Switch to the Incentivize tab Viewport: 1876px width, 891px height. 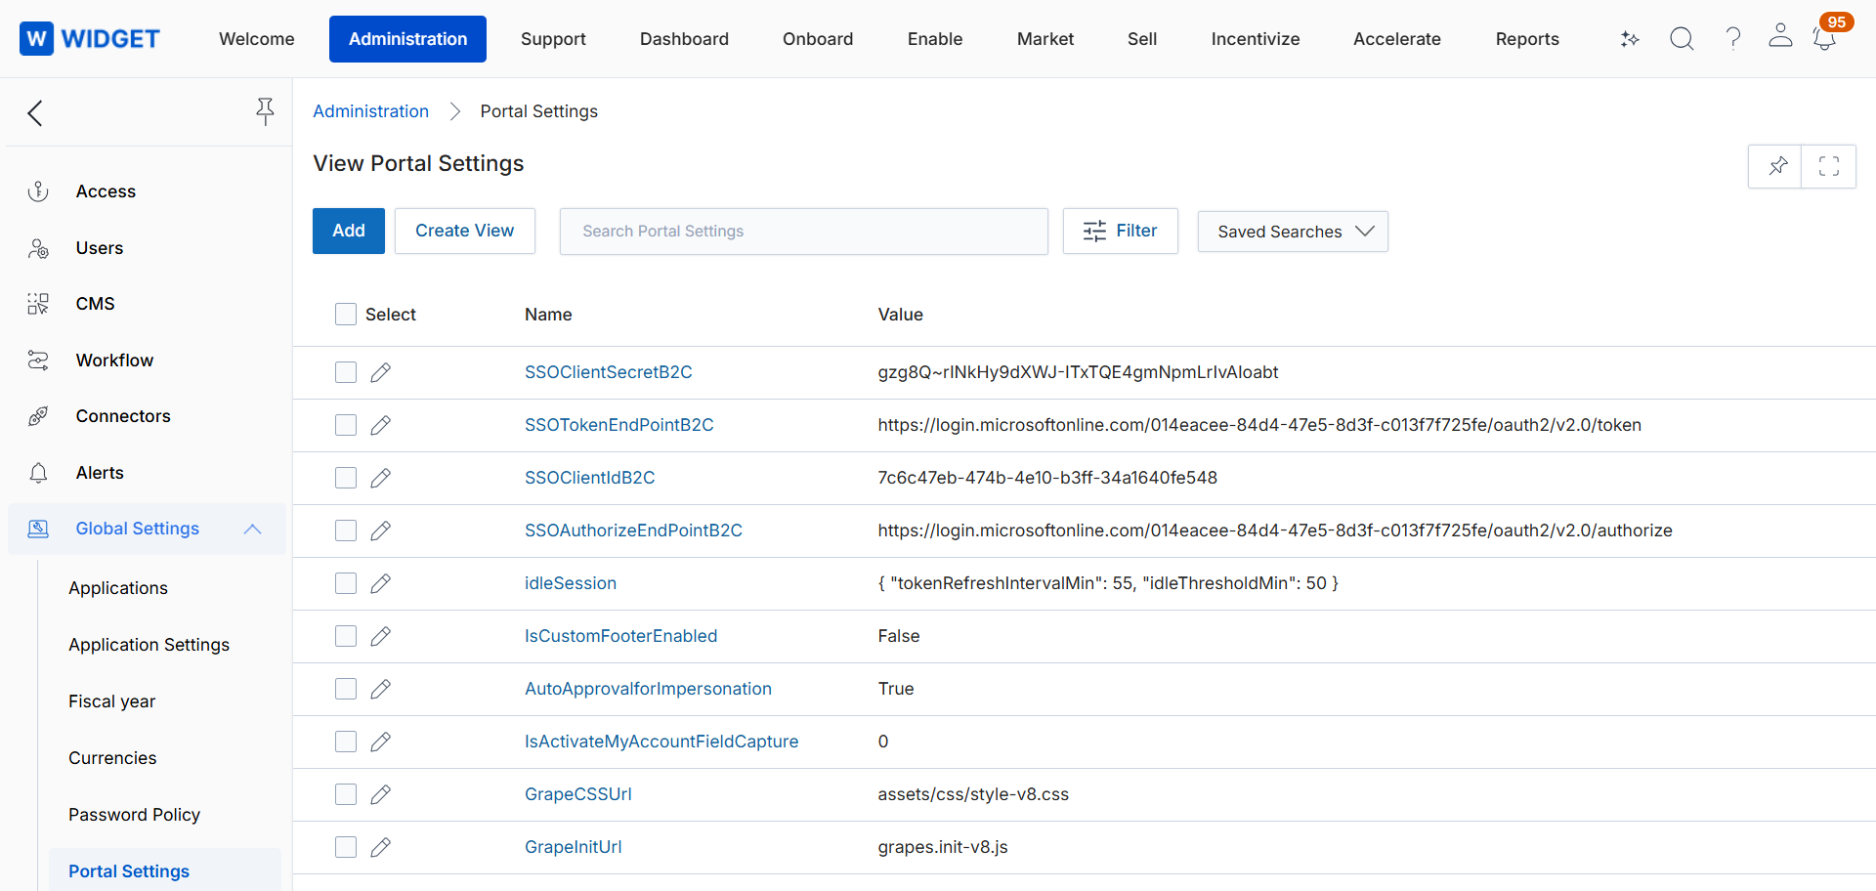[1256, 39]
